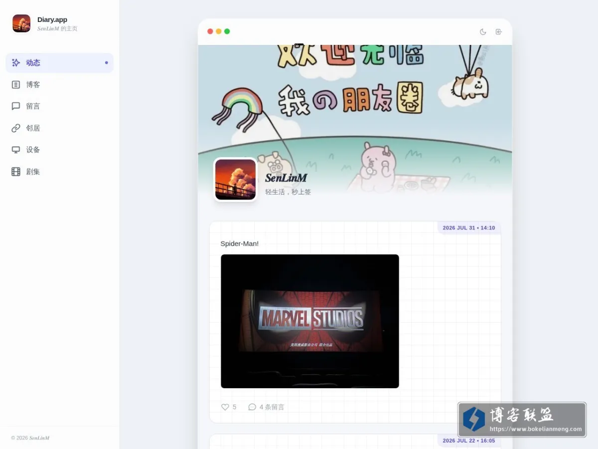Like the Spider-Man post with heart icon
Viewport: 598px width, 449px height.
(x=225, y=407)
